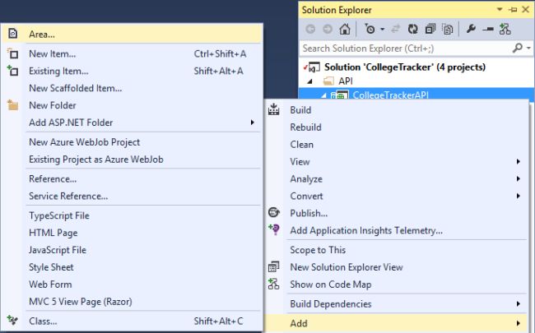
Task: Toggle auto-hide pin for Solution Explorer
Action: (512, 10)
